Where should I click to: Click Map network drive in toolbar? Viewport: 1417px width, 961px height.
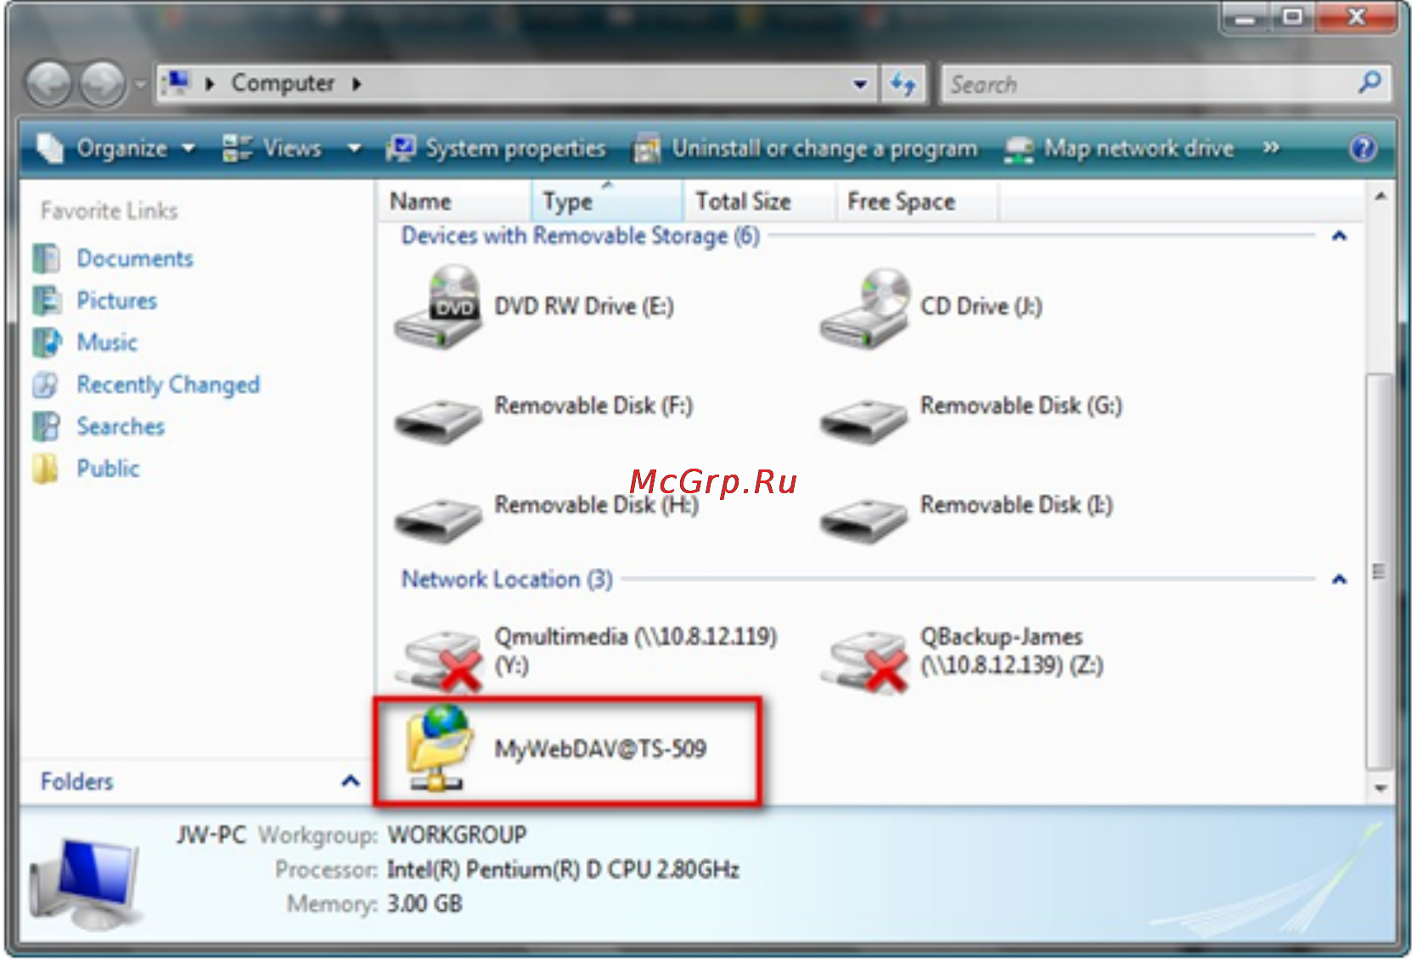pos(1119,149)
